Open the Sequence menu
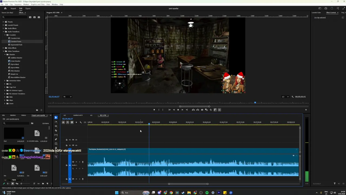This screenshot has height=195, width=346. (x=18, y=5)
